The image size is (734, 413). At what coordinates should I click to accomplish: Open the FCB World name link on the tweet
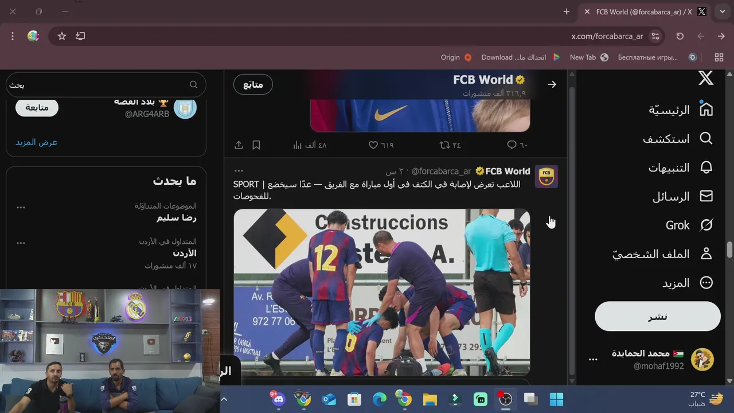coord(507,171)
